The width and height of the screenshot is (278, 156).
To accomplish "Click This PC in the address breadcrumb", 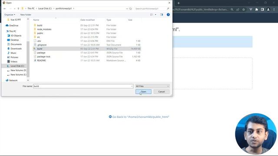I will [31, 9].
